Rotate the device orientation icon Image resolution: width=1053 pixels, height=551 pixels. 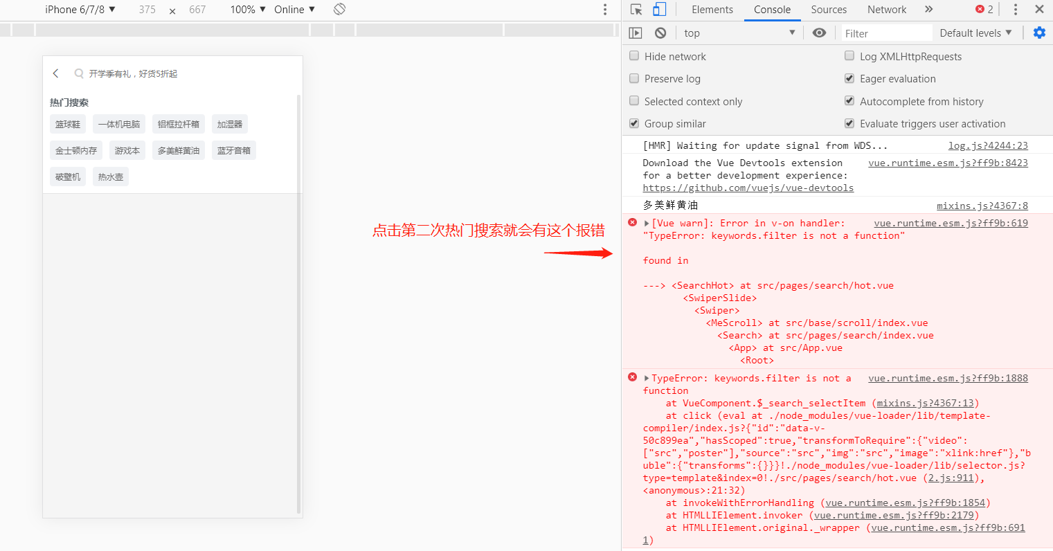[339, 9]
